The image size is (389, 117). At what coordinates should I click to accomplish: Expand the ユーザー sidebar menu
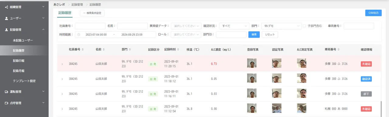pyautogui.click(x=43, y=18)
